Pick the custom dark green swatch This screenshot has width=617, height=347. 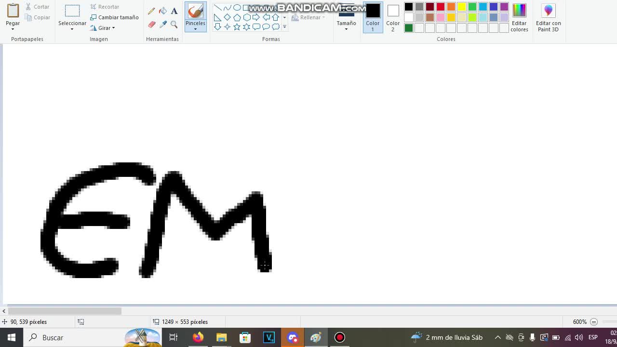pyautogui.click(x=409, y=28)
